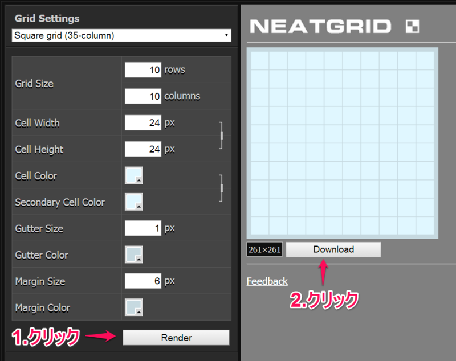The height and width of the screenshot is (361, 456).
Task: Click the rendered grid preview image
Action: click(x=343, y=143)
